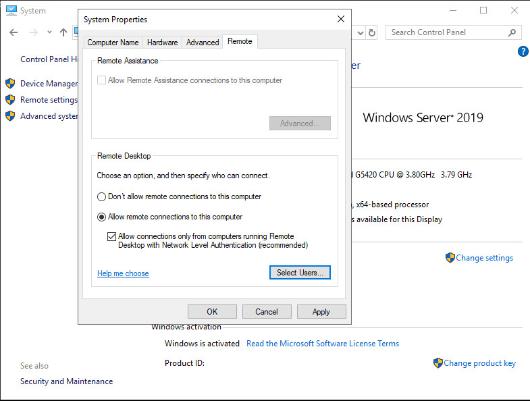This screenshot has height=401, width=530.
Task: Select Don't allow remote connections option
Action: (102, 197)
